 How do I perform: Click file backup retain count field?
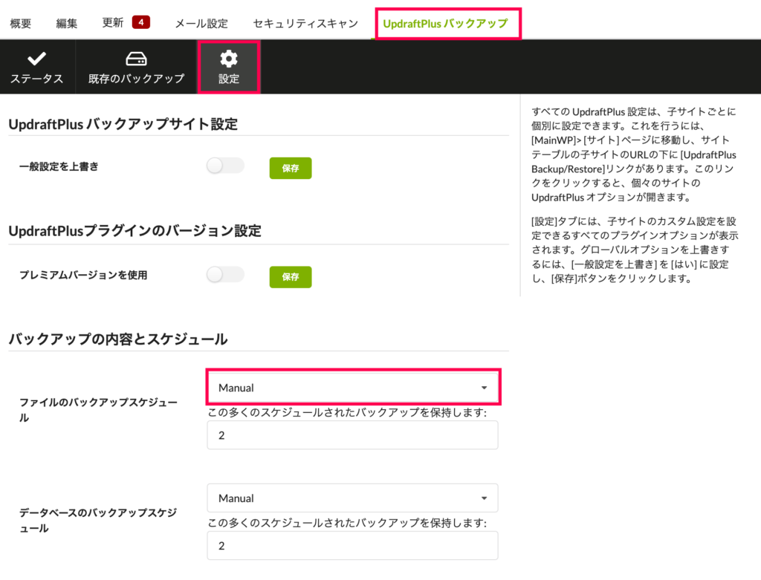[353, 435]
